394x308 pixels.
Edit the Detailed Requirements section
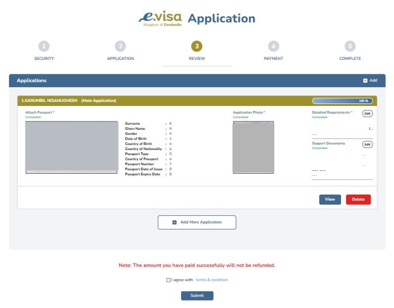[x=367, y=113]
